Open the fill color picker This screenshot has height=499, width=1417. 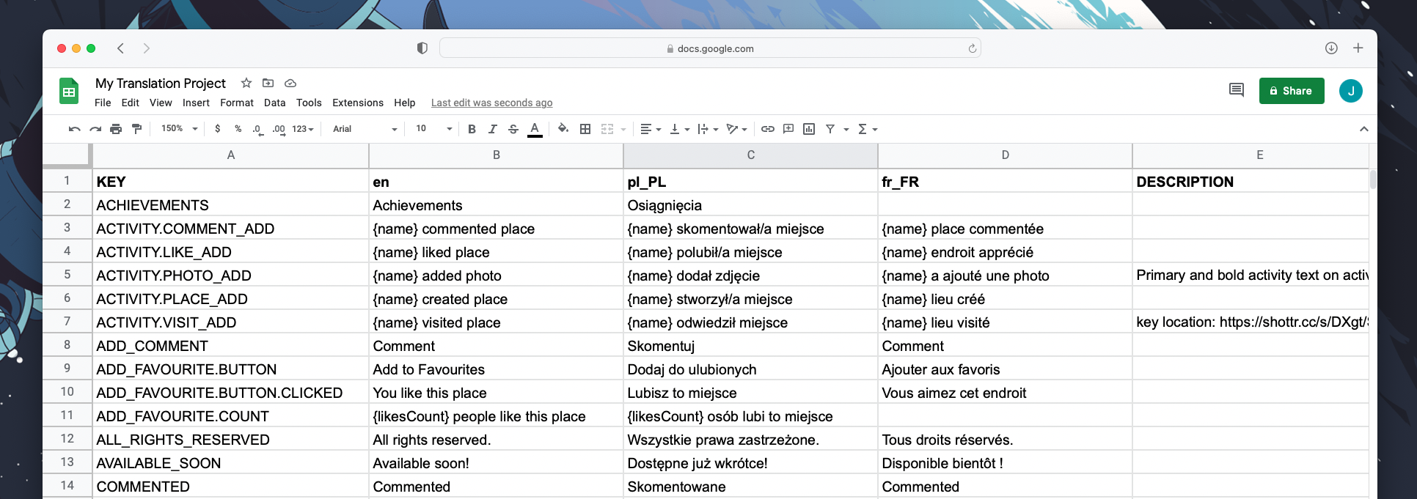point(563,129)
